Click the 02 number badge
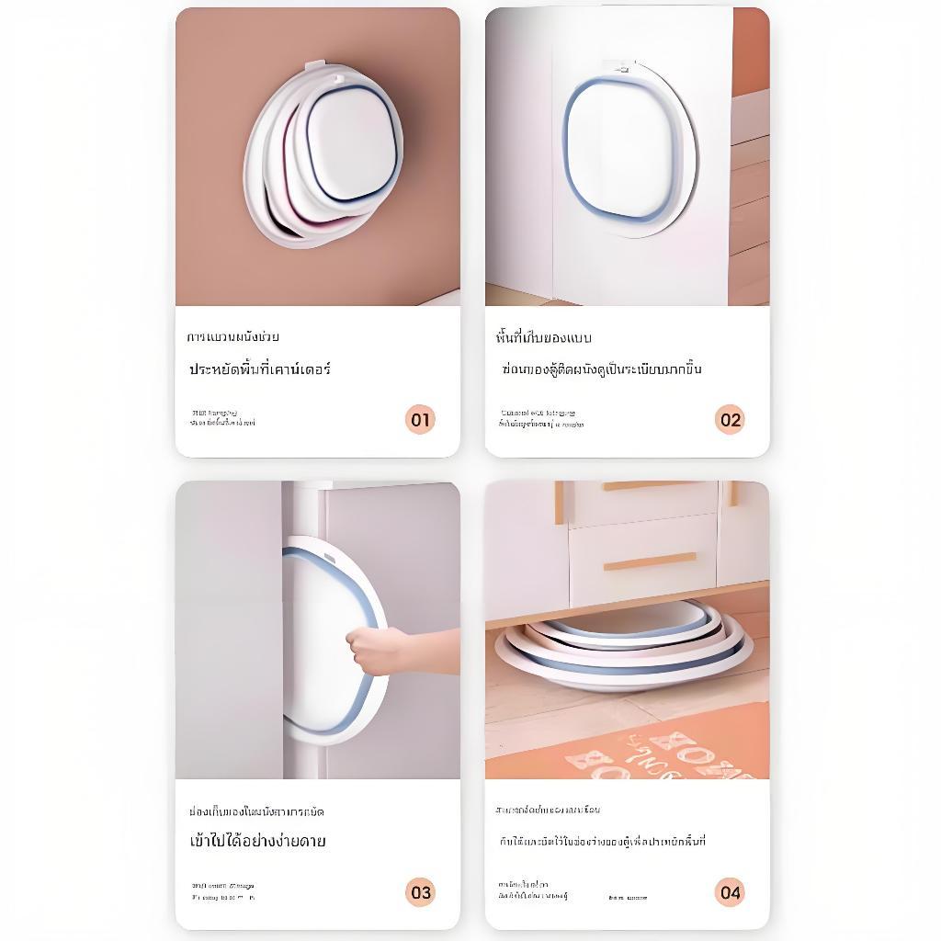This screenshot has width=941, height=941. coord(730,419)
